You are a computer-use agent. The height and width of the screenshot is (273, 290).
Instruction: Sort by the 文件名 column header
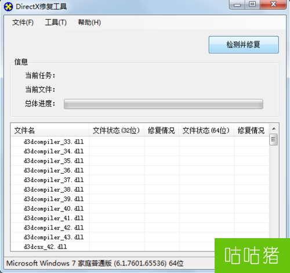coord(50,130)
